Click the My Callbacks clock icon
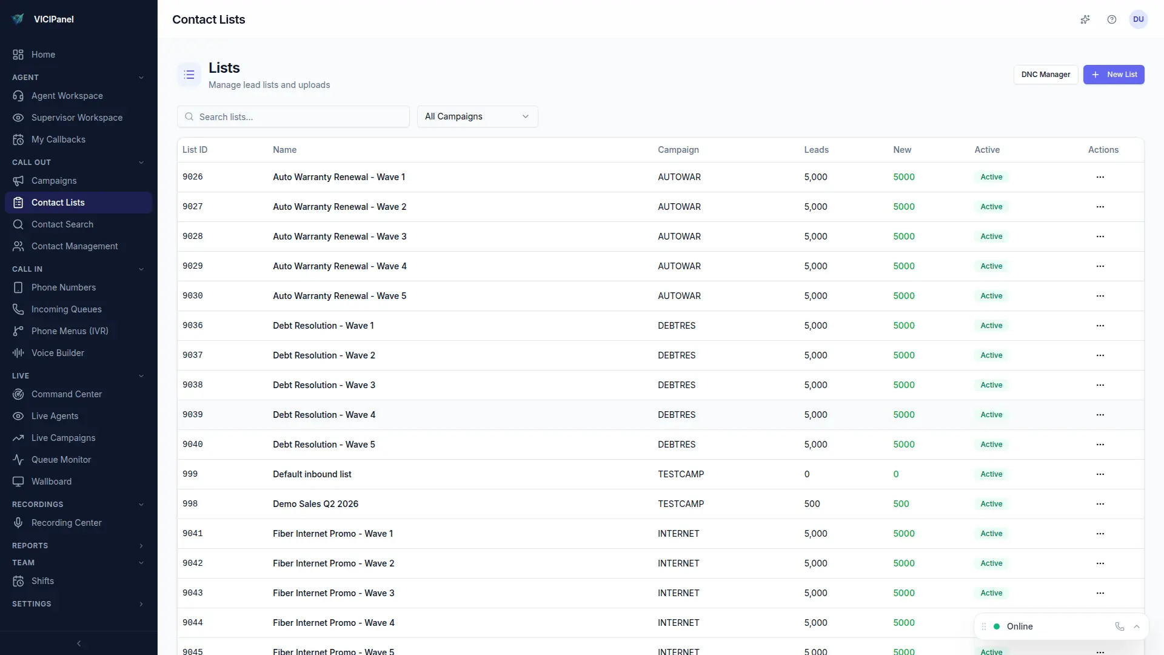Screen dimensions: 1164x655 (18, 139)
